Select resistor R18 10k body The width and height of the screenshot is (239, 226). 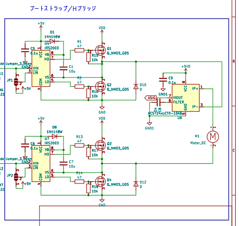(x=89, y=188)
